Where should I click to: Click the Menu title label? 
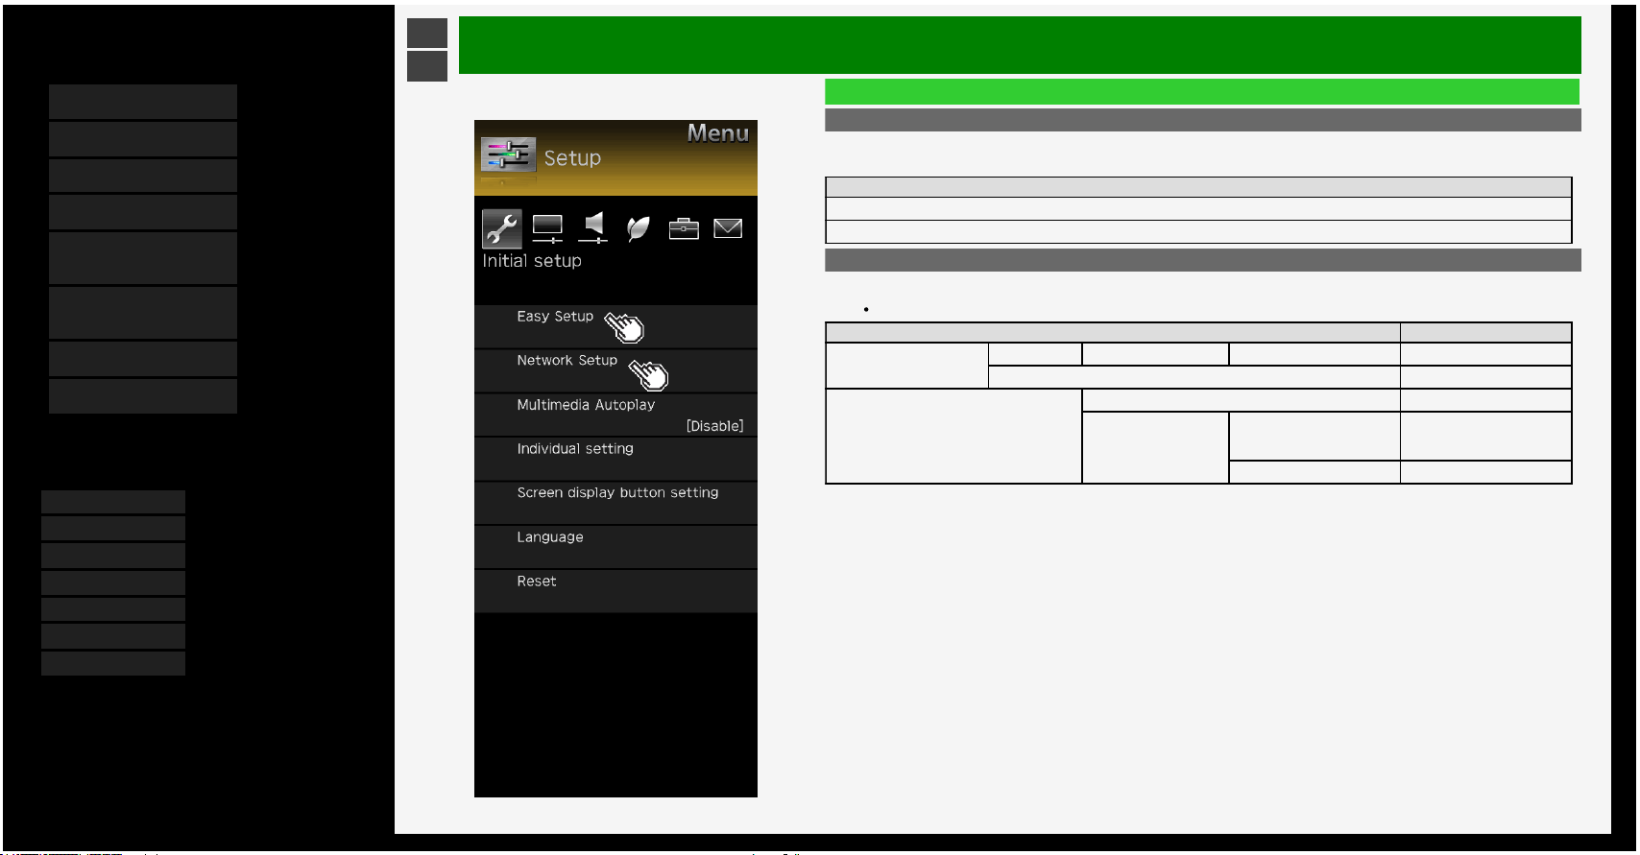pyautogui.click(x=718, y=133)
